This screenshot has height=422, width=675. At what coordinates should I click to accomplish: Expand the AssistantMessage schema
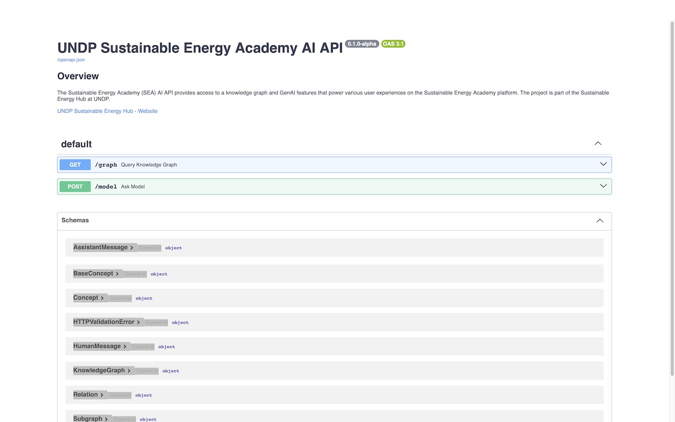pos(104,247)
